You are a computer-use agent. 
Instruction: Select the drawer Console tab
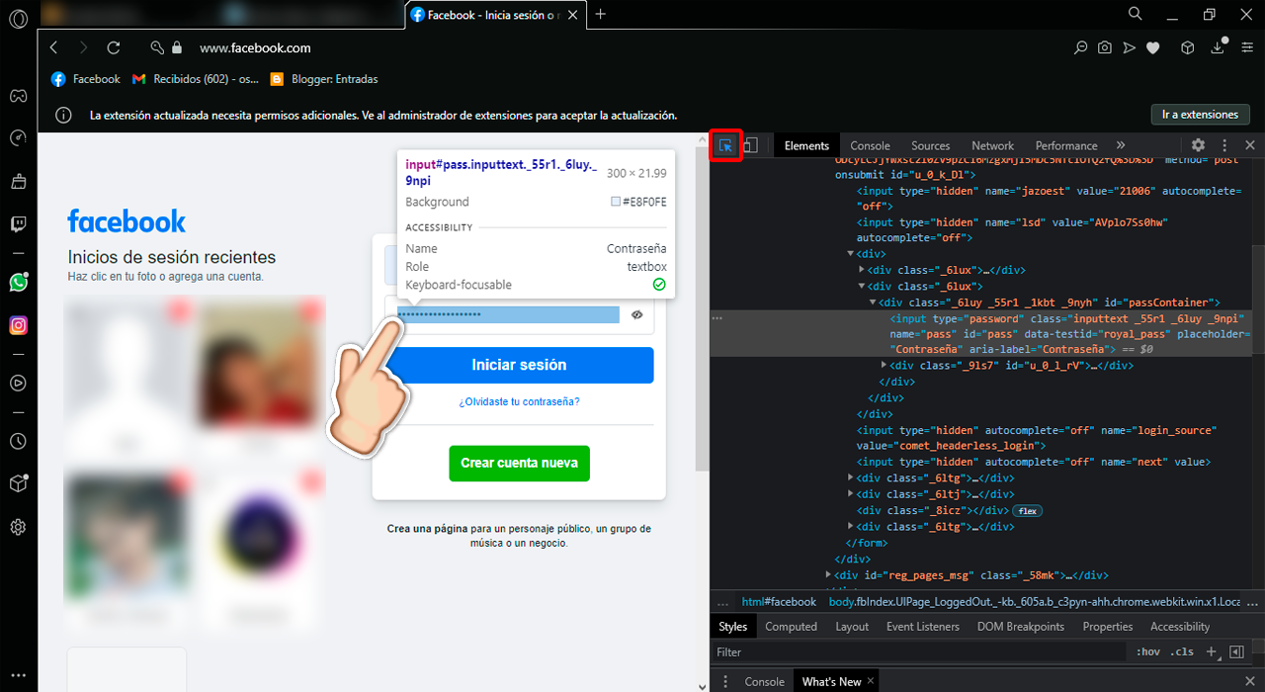[764, 681]
